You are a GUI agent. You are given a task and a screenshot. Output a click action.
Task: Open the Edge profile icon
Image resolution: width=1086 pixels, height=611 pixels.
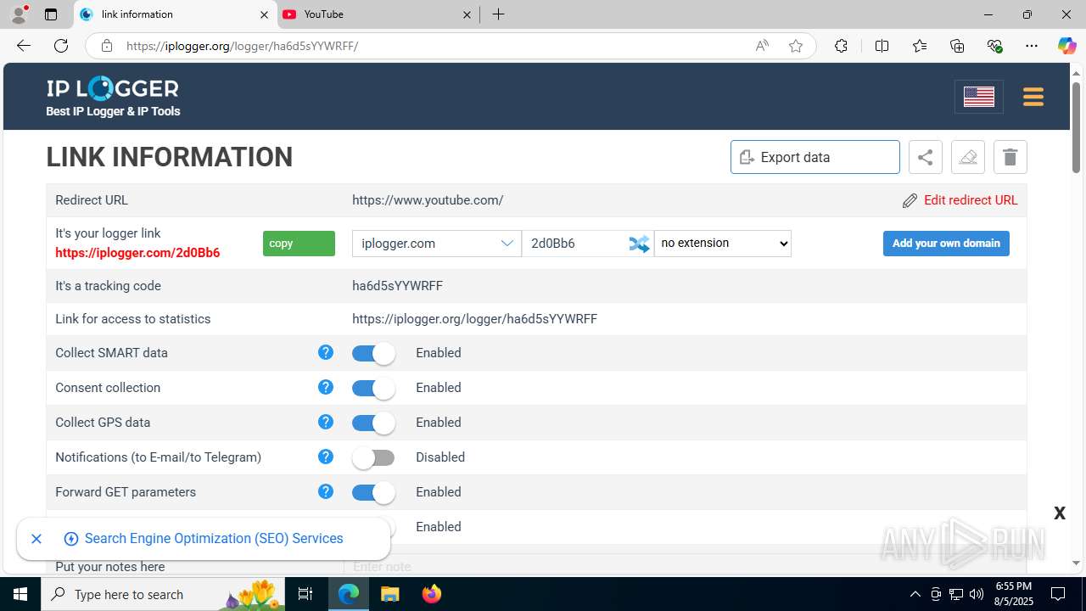(19, 14)
